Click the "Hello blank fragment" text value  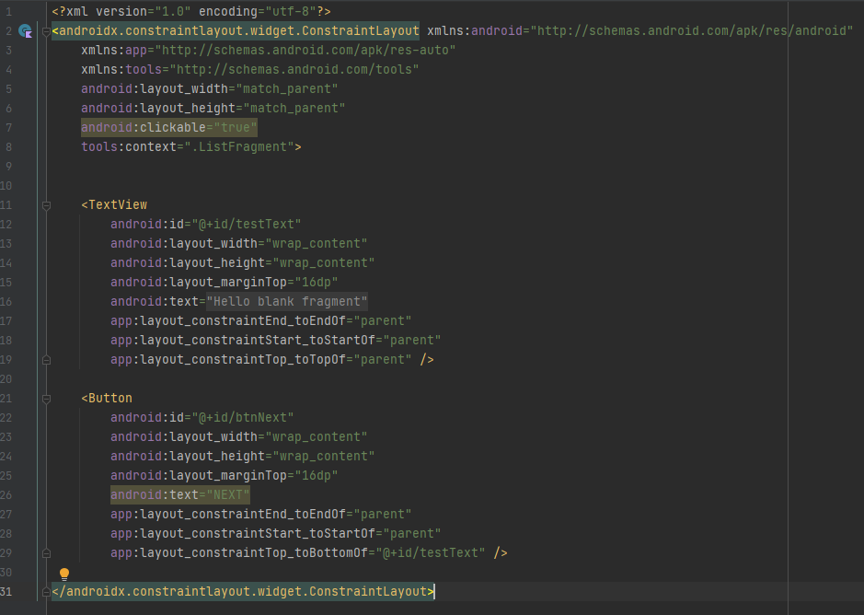pos(286,301)
